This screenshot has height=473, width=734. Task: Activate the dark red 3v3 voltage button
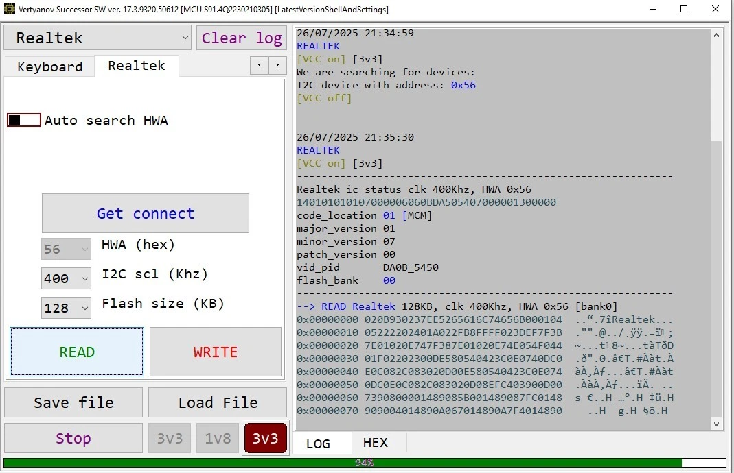(265, 439)
